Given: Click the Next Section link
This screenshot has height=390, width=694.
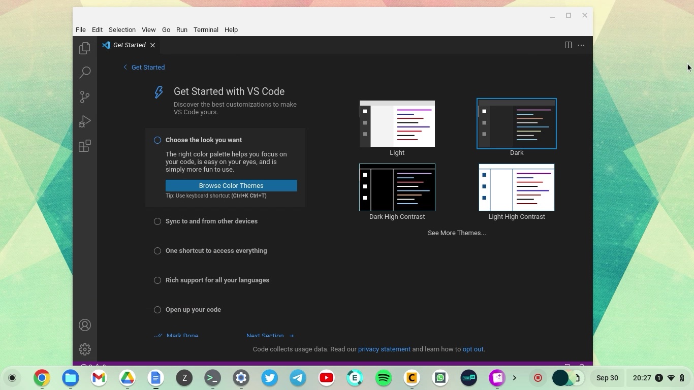Looking at the screenshot, I should (x=270, y=336).
